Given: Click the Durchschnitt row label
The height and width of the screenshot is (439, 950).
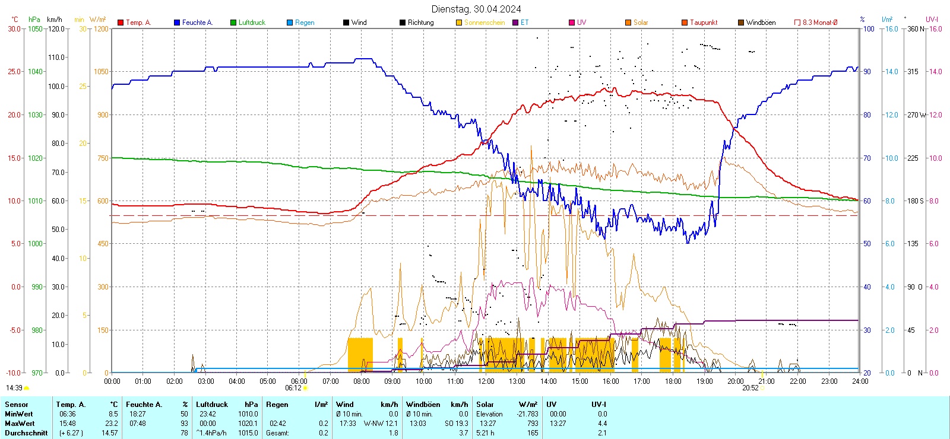Looking at the screenshot, I should pos(26,433).
